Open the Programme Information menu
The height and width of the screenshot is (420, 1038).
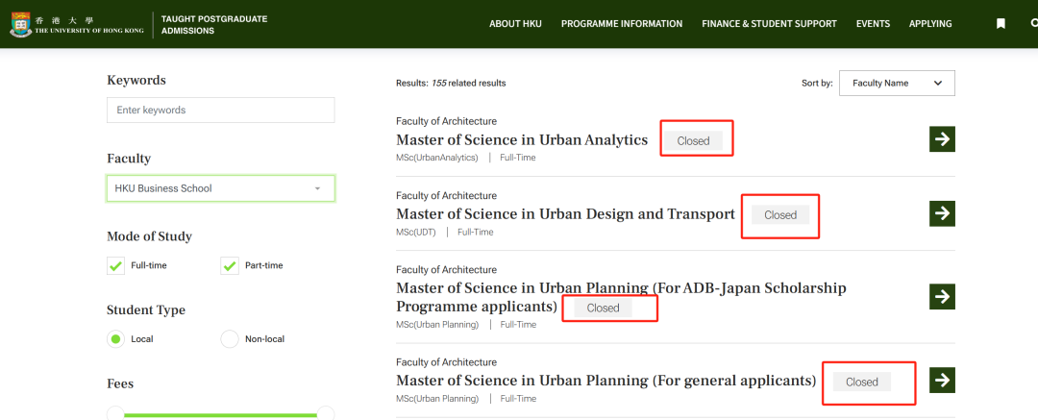click(x=621, y=24)
